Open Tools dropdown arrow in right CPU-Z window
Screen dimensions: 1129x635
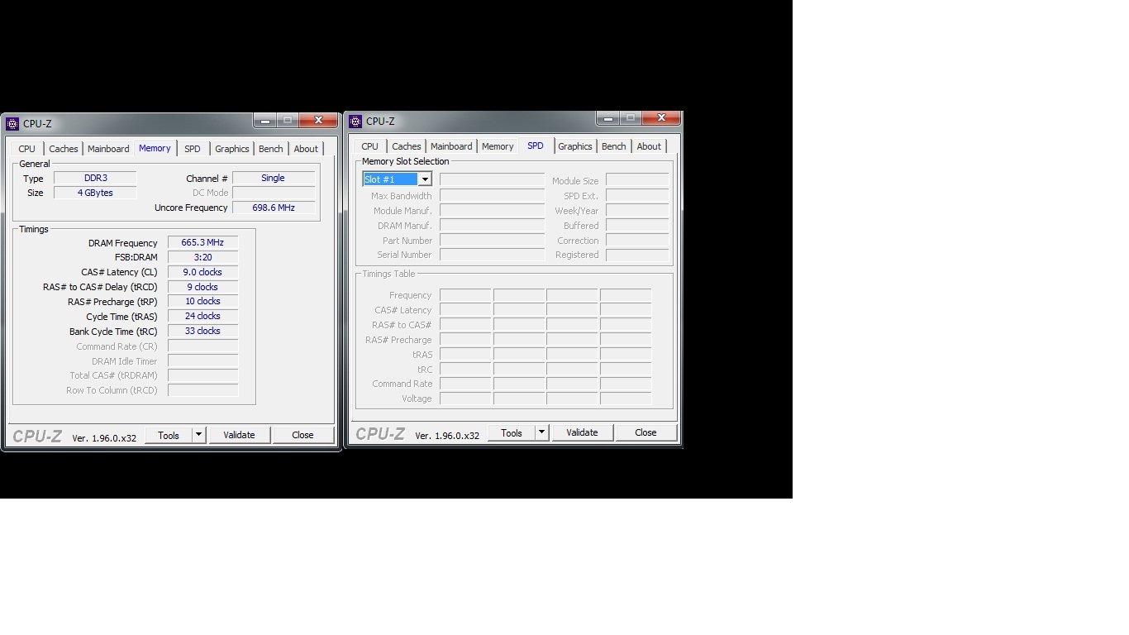click(541, 432)
